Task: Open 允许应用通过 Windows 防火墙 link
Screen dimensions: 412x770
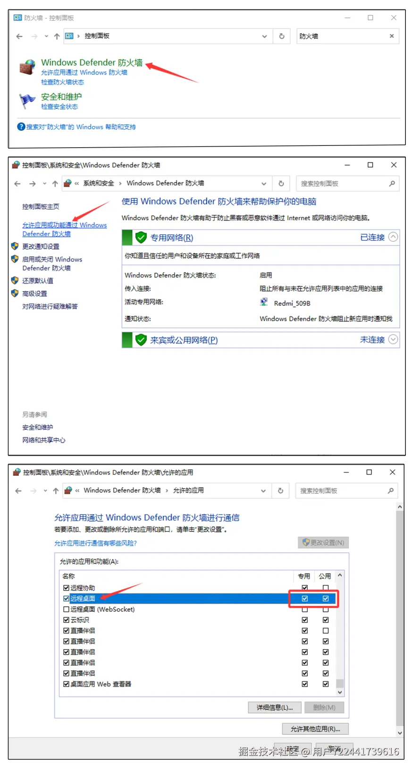Action: (84, 73)
